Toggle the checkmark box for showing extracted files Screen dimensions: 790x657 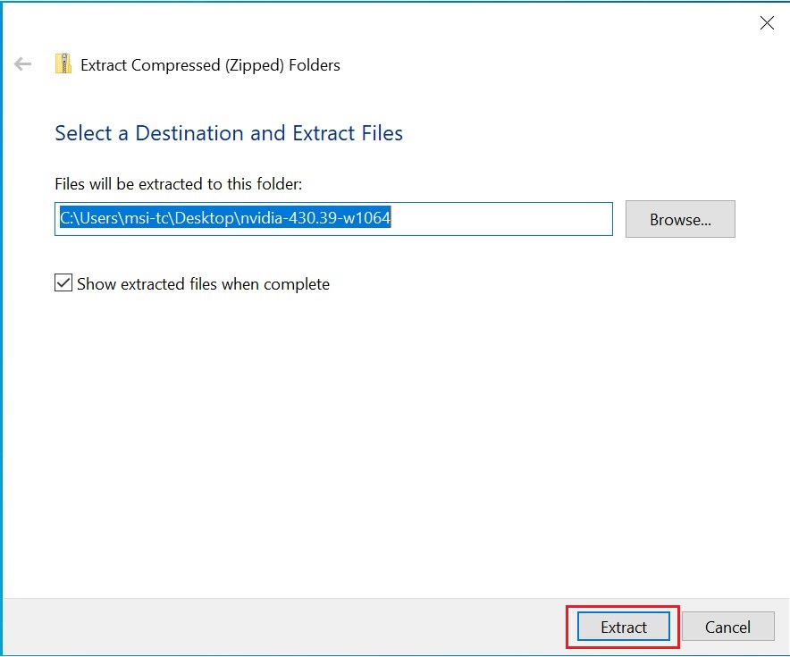point(63,283)
